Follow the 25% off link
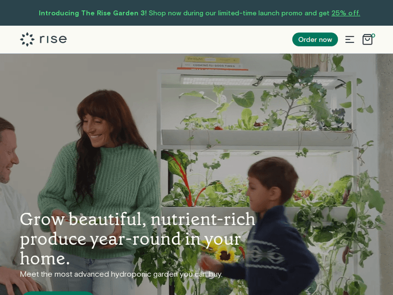393x295 pixels. click(346, 13)
